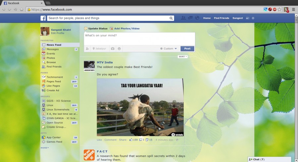Screen dimensions: 298x162
Task: Open Sangeet profile in top bar
Action: [237, 18]
